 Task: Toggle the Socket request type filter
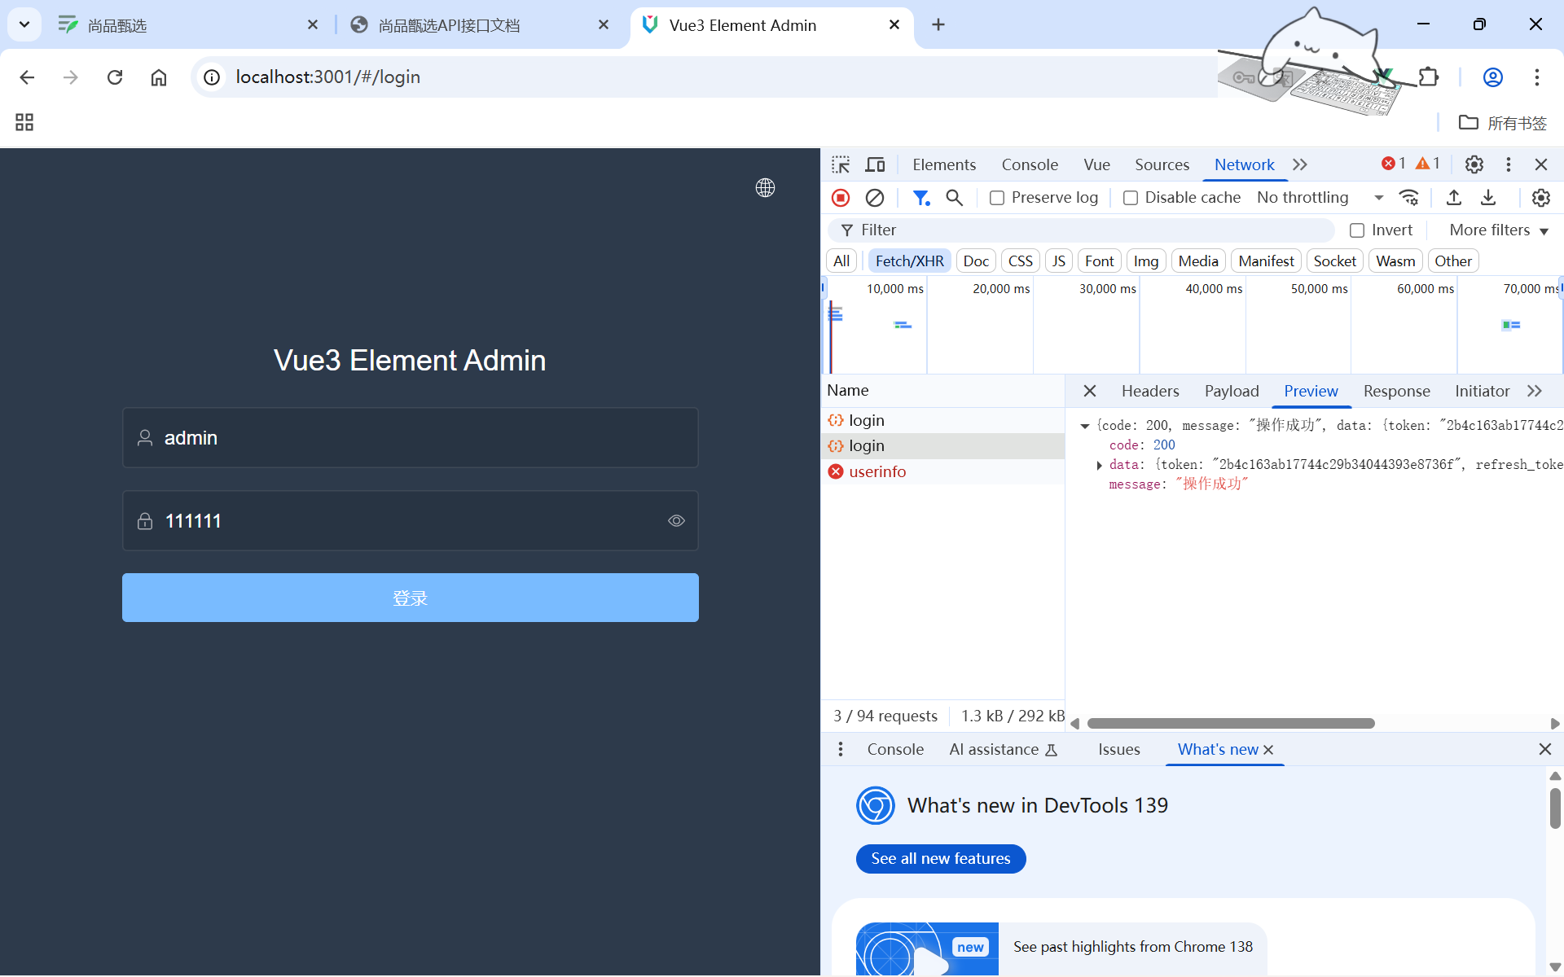tap(1334, 261)
